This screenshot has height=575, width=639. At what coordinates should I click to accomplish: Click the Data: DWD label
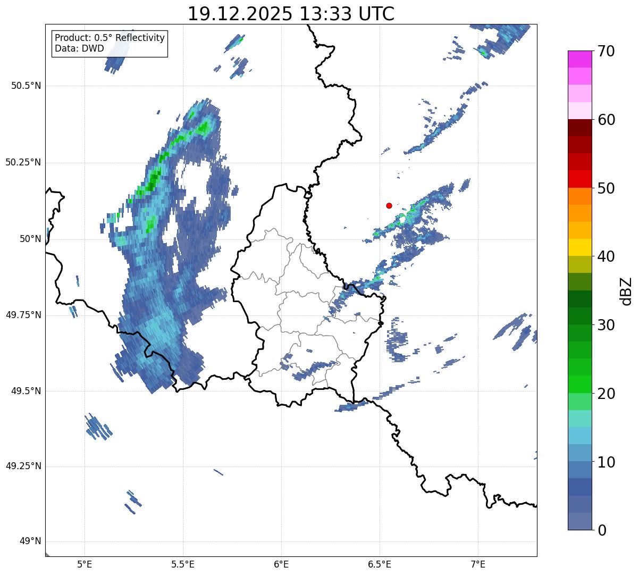(79, 49)
